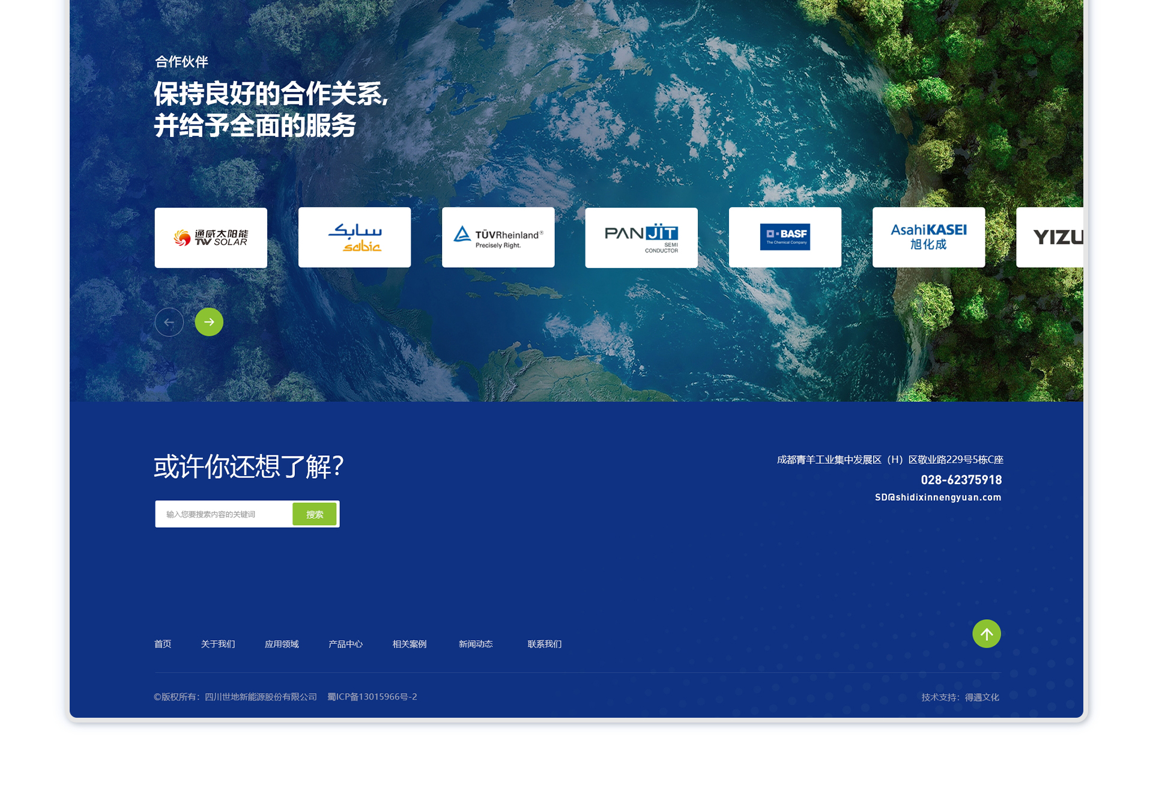The image size is (1153, 791).
Task: Click the company address text line
Action: point(890,459)
